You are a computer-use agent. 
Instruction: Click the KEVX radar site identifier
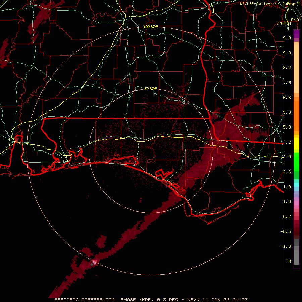[194, 300]
